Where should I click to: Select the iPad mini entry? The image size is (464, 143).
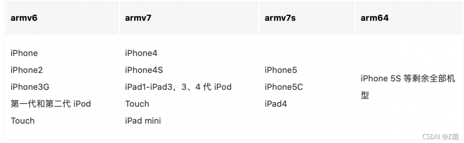143,121
